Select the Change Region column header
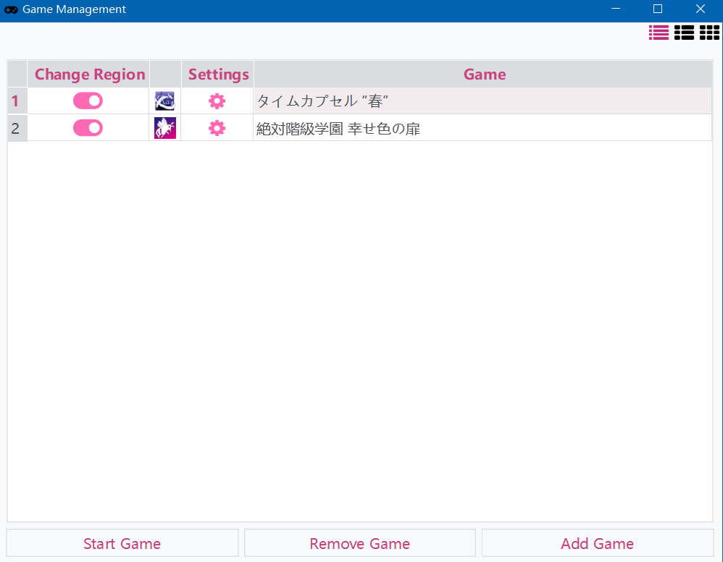723x562 pixels. (88, 74)
